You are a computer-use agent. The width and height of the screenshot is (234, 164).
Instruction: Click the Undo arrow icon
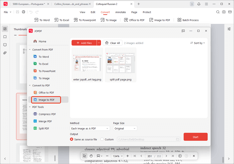pos(31,12)
